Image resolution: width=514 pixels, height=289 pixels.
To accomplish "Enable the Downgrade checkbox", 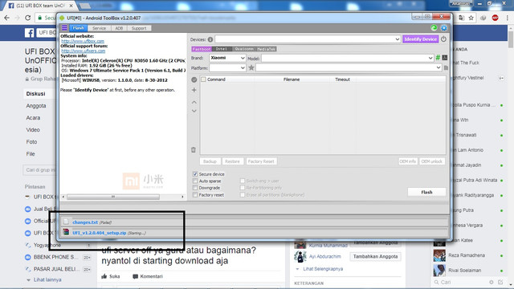I will click(x=195, y=188).
